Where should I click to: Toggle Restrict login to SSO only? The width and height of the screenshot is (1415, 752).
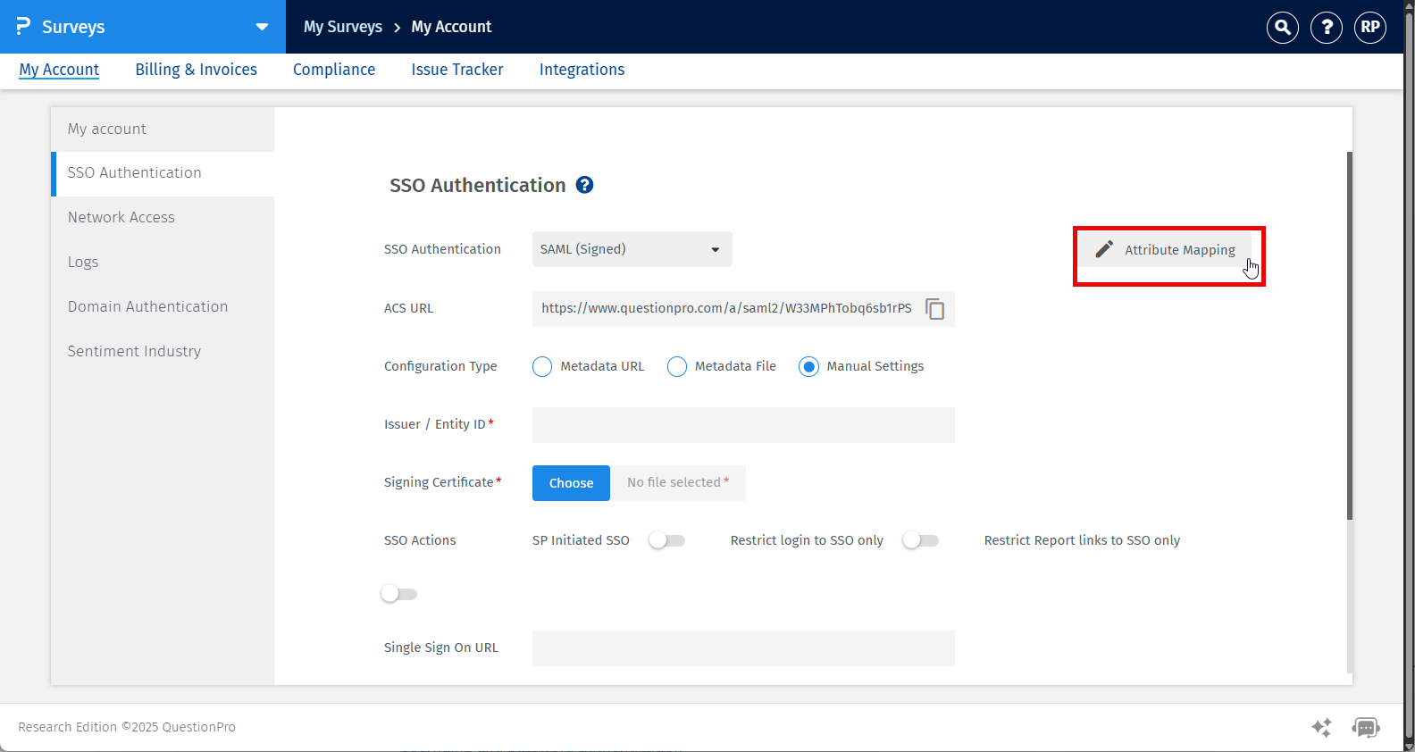click(920, 540)
